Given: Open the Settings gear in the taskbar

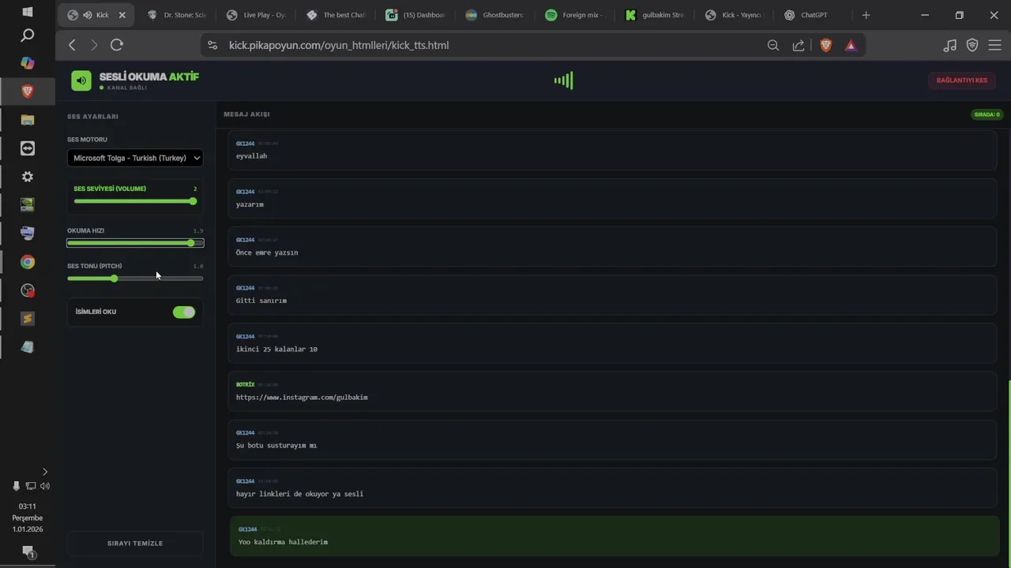Looking at the screenshot, I should 28,177.
